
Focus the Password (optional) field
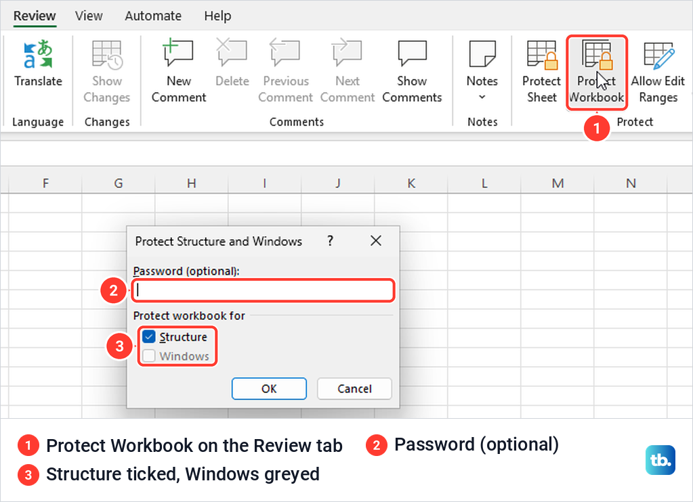point(263,290)
